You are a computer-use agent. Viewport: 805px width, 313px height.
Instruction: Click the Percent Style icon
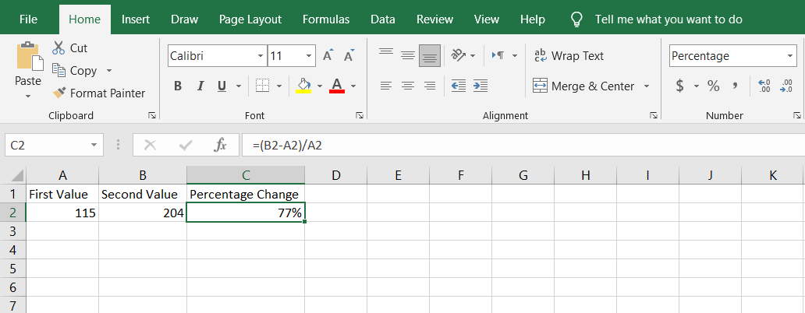[x=713, y=86]
